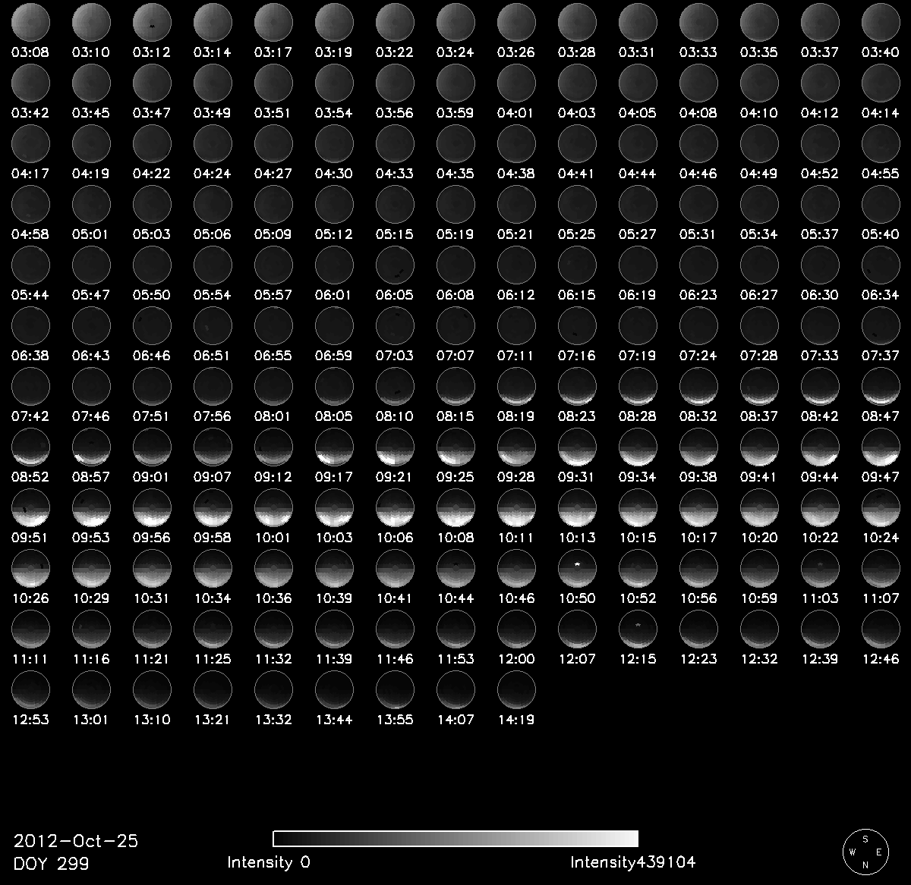Open the 10:24 disk thumbnail
The width and height of the screenshot is (911, 885).
click(881, 507)
